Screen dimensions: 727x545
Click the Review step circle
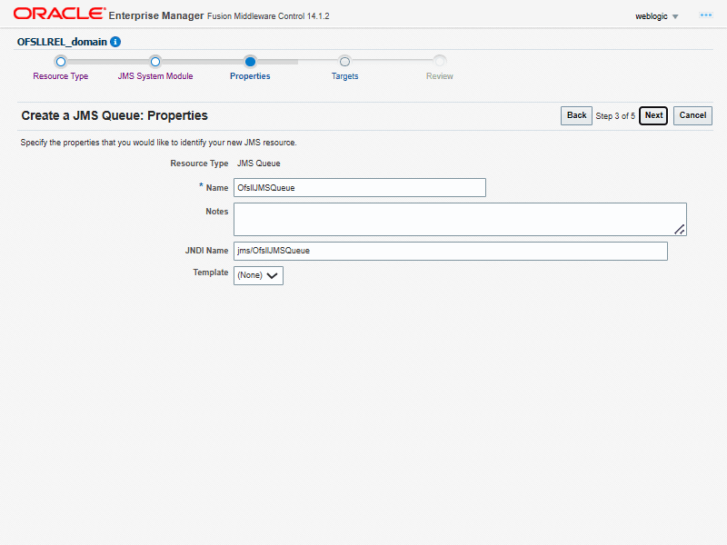pos(440,62)
